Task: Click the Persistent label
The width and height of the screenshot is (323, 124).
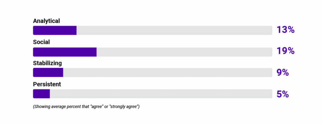Action: (47, 84)
